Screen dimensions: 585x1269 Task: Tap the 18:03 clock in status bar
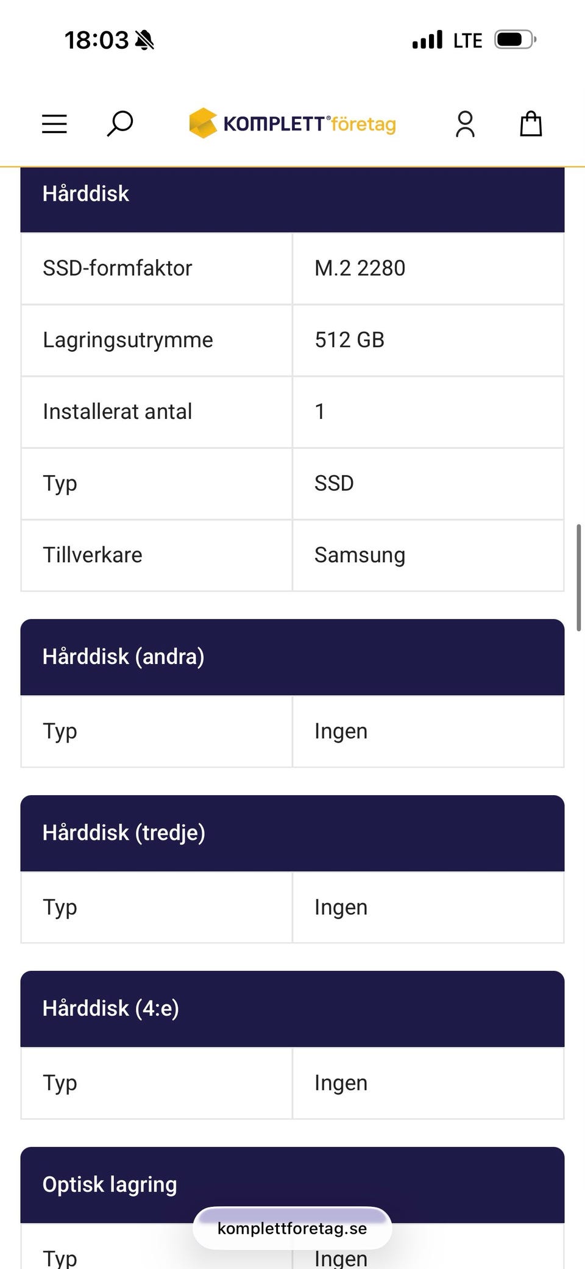(x=96, y=40)
